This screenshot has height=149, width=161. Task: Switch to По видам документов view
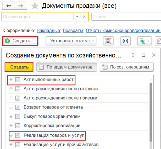point(67,67)
